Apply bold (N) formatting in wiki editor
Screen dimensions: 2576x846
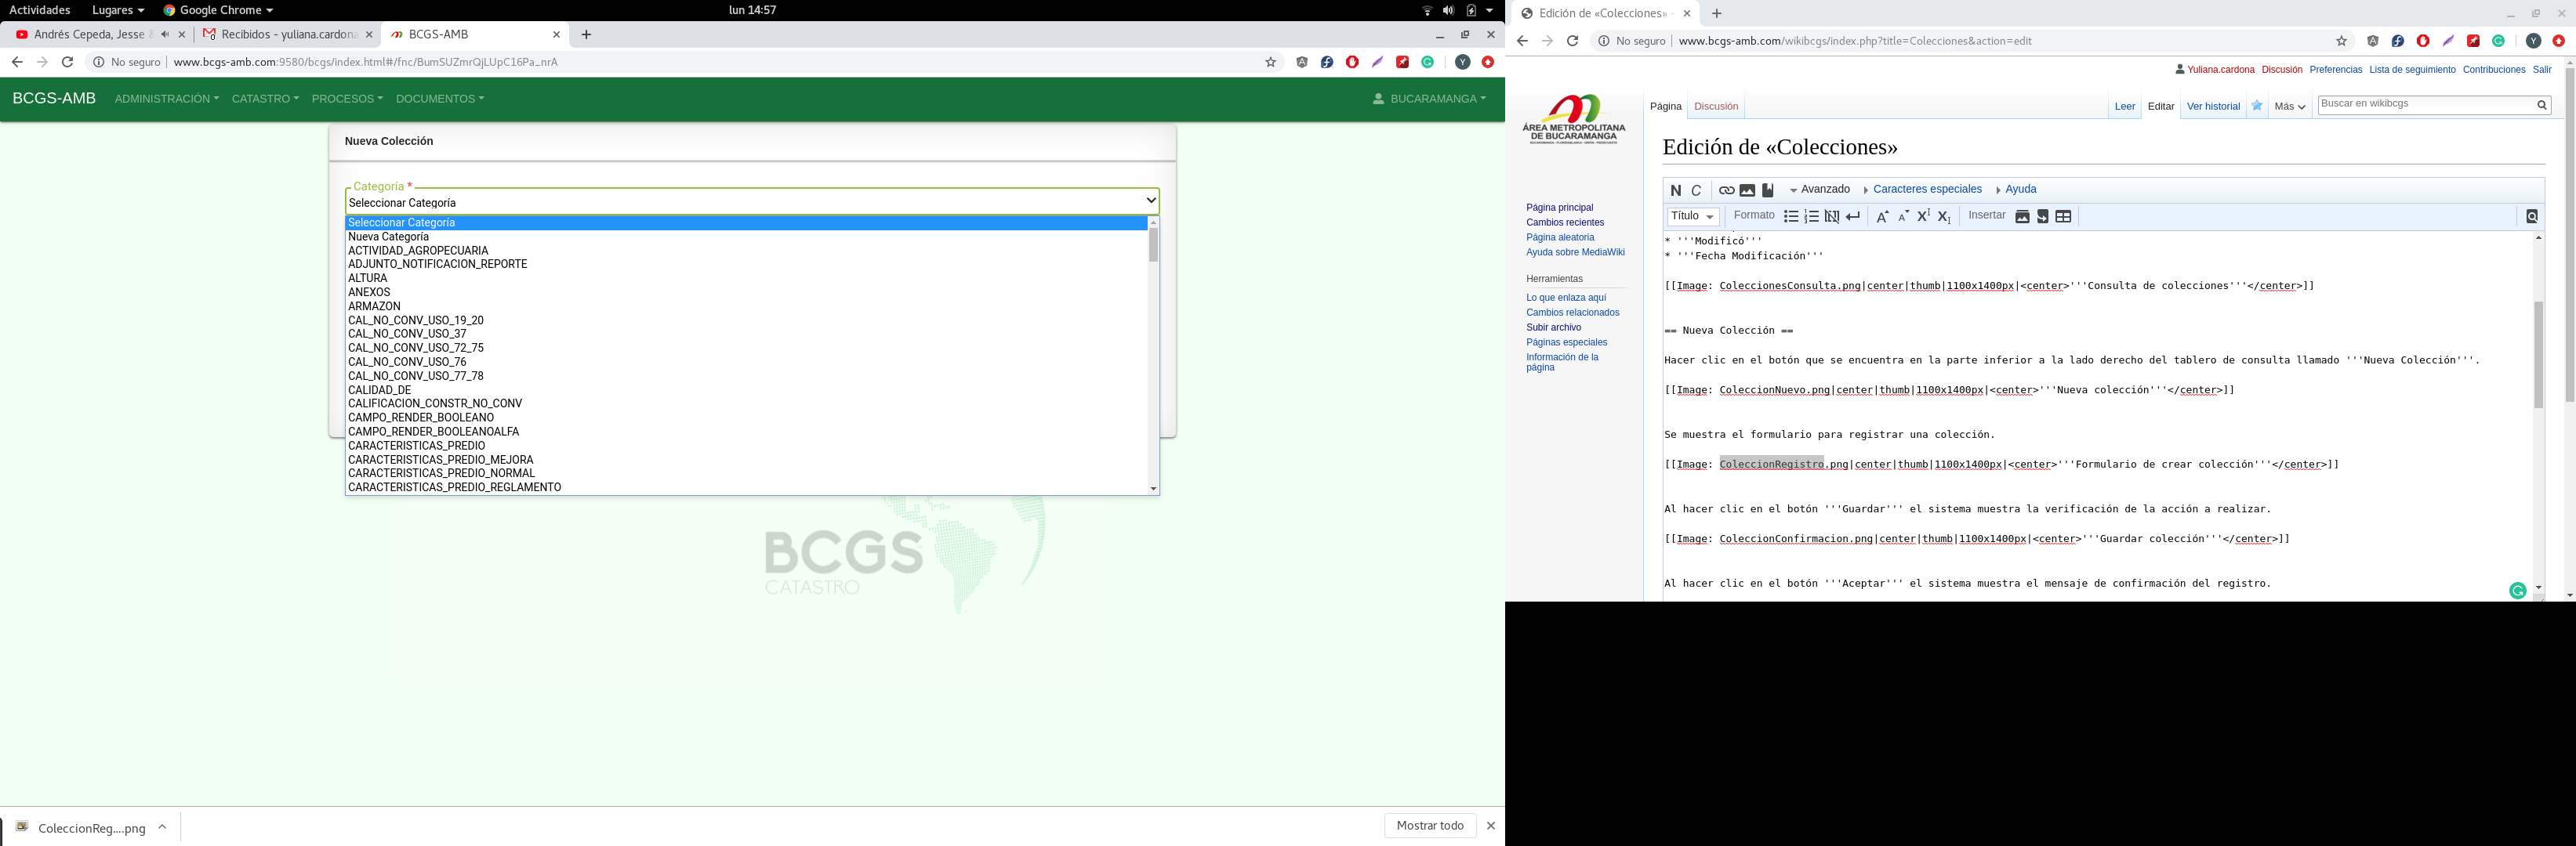(1675, 191)
